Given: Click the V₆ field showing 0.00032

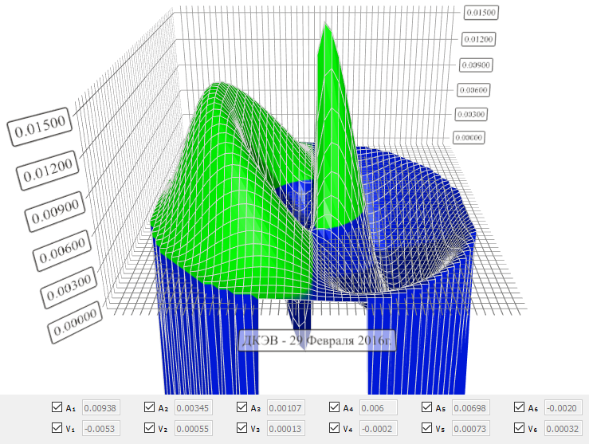Looking at the screenshot, I should [x=563, y=427].
